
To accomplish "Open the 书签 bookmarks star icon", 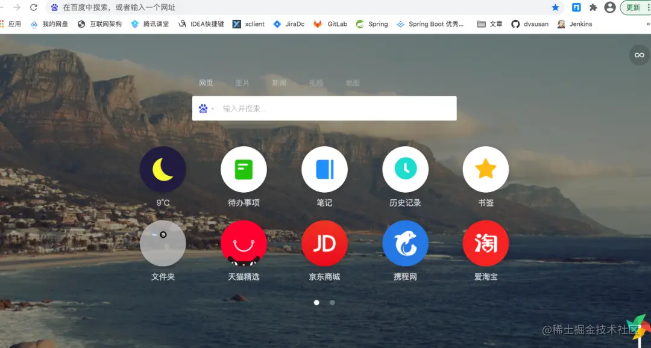I will coord(486,169).
